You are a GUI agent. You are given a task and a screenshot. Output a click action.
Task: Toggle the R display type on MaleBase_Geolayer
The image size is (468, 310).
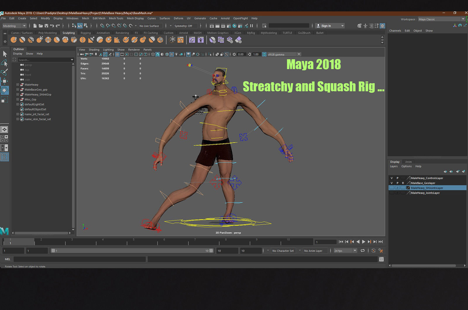point(403,183)
